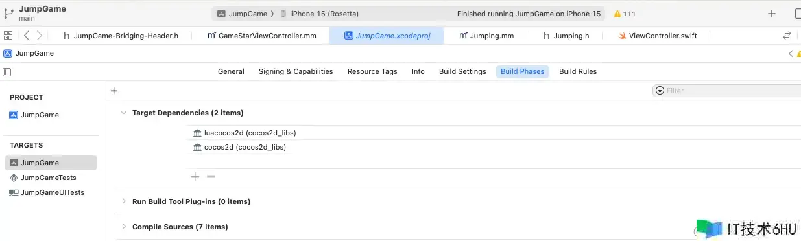Screen dimensions: 801x241
Task: Click the yellow warning icon showing 111
Action: point(617,14)
